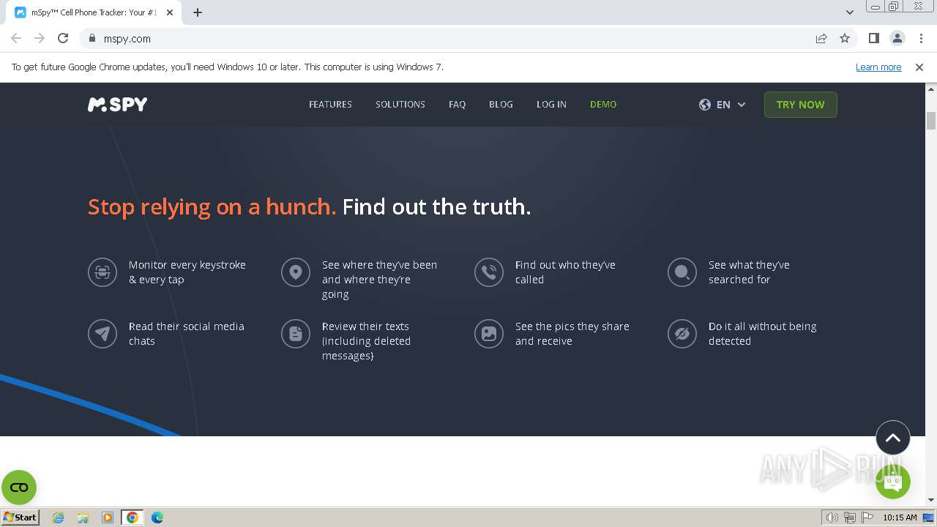Share this page icon in address bar
The width and height of the screenshot is (937, 527).
(821, 38)
